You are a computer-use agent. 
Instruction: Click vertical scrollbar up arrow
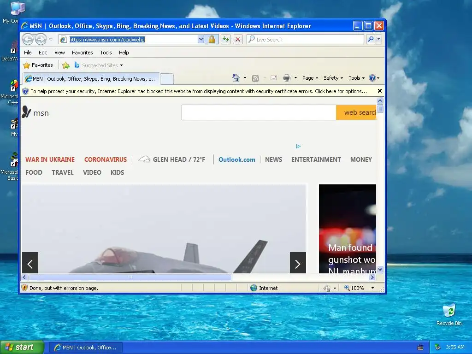coord(380,101)
